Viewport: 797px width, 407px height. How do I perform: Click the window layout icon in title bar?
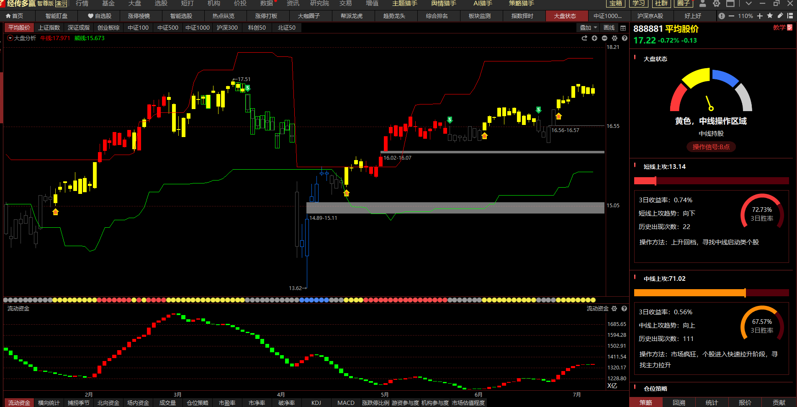(x=730, y=3)
